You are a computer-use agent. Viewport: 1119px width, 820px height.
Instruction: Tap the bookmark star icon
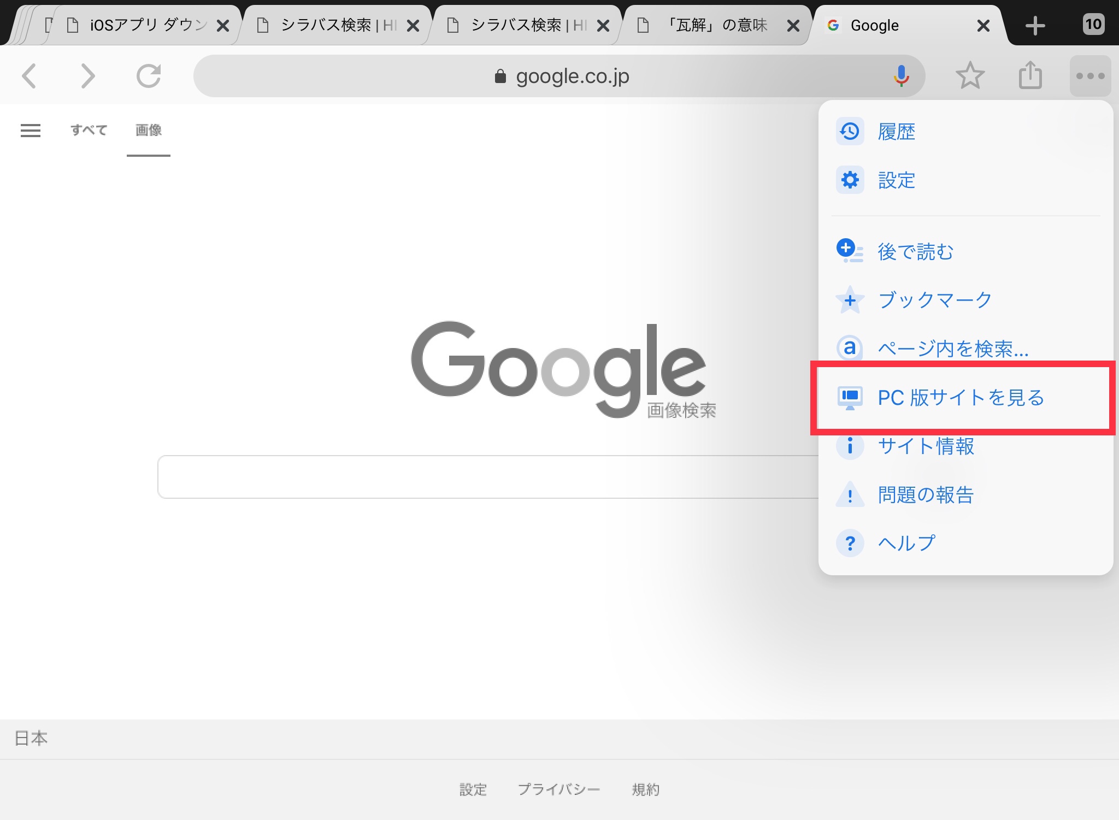[971, 75]
